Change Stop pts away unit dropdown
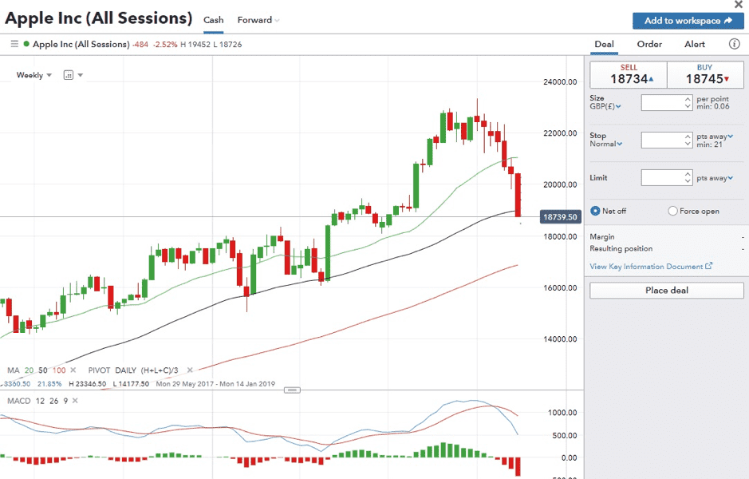 coord(715,137)
